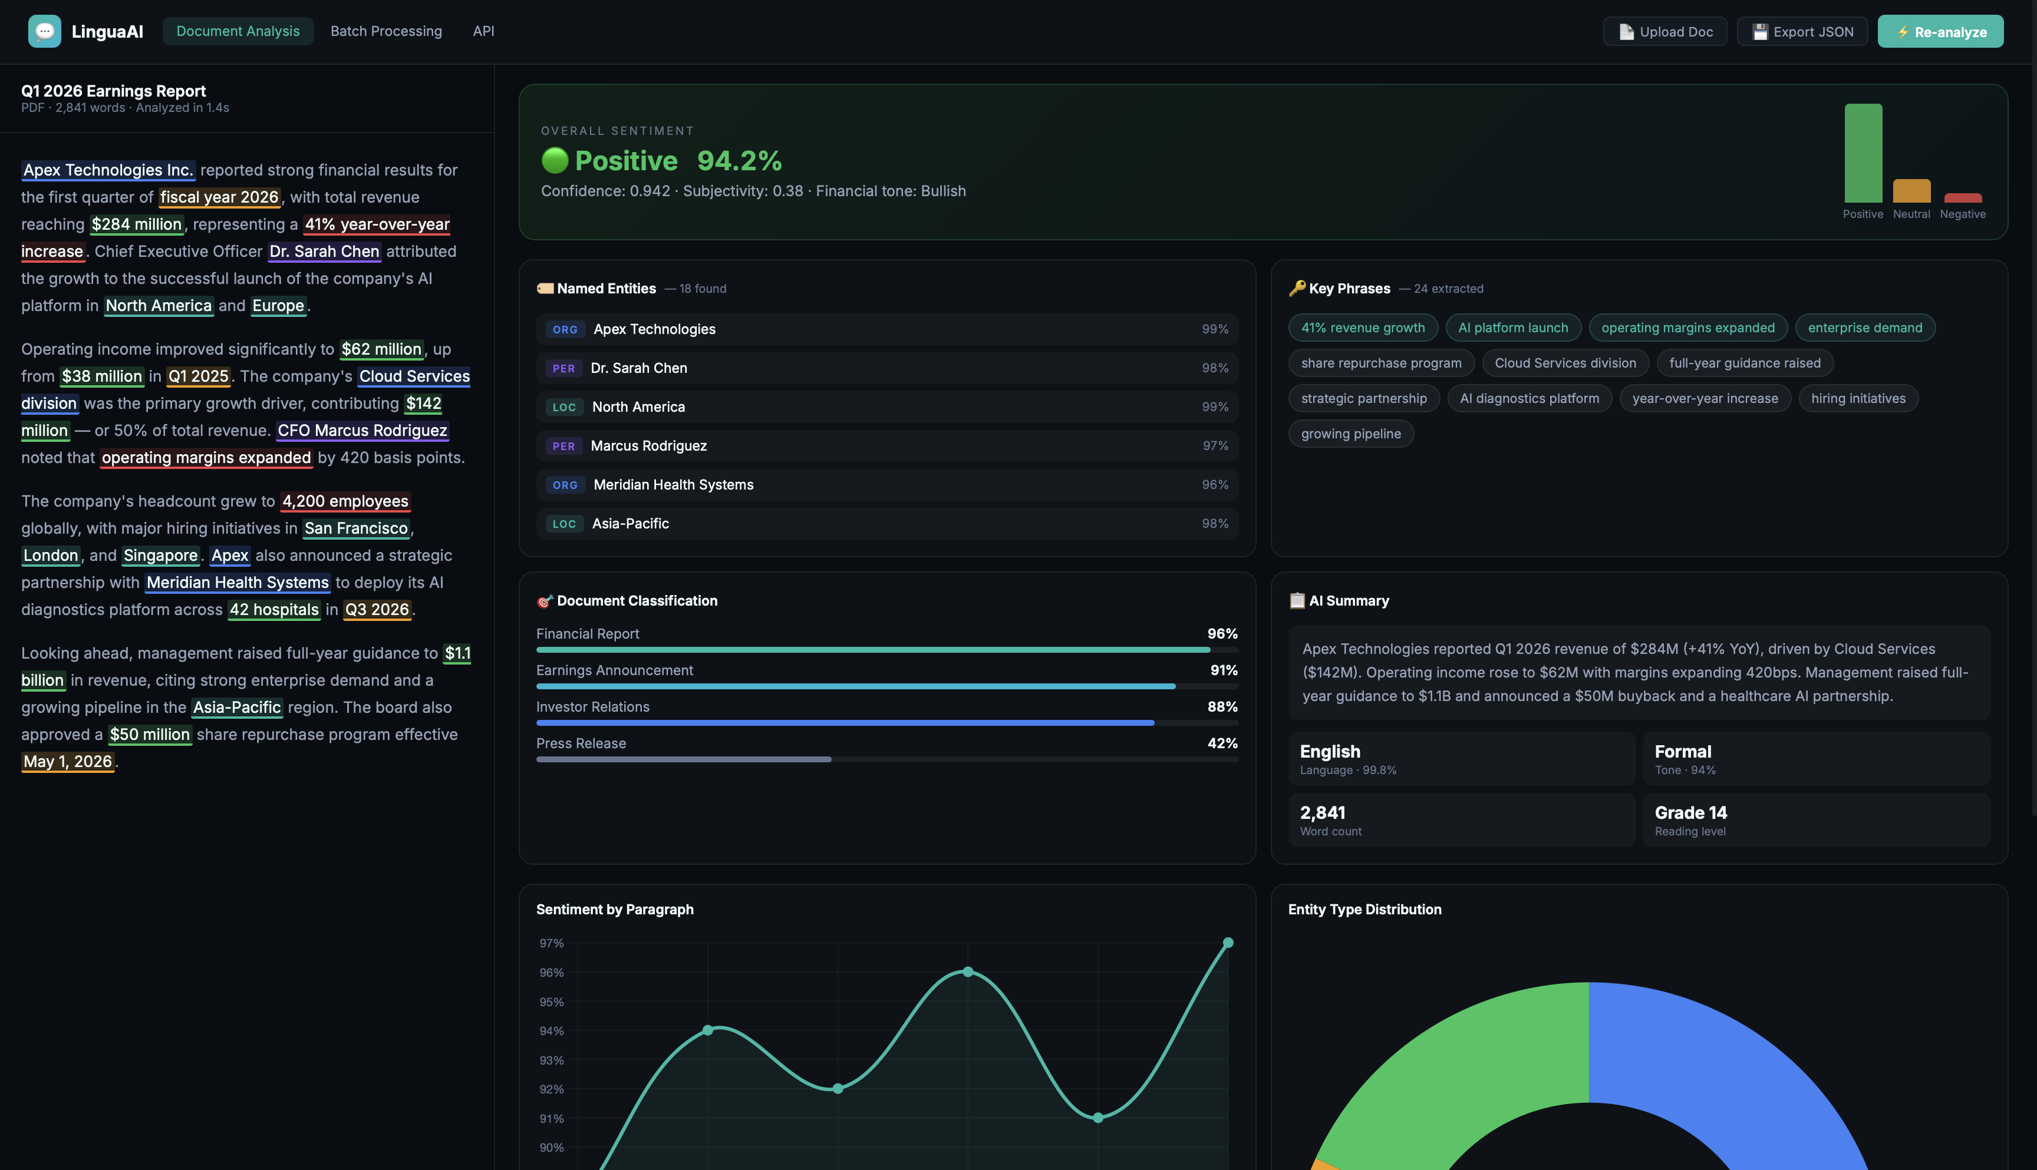The width and height of the screenshot is (2037, 1170).
Task: Click the lightning bolt icon in Re-analyze
Action: (x=1903, y=32)
